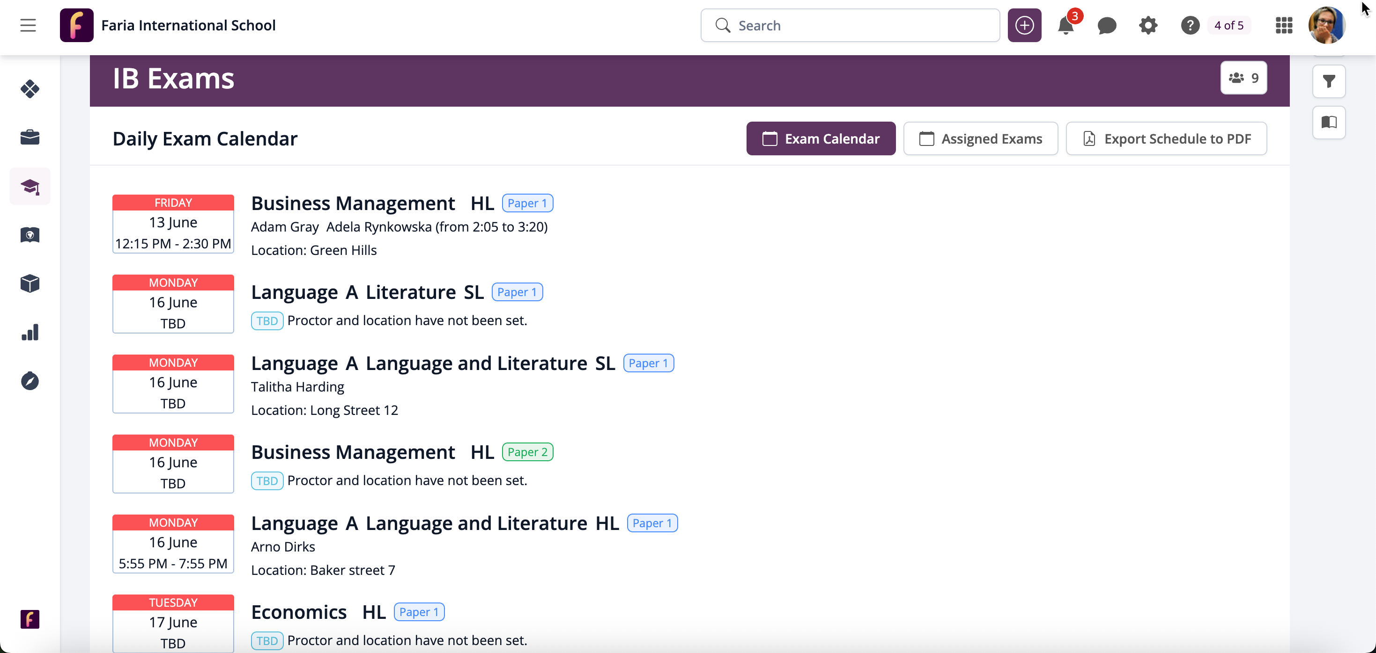Screen dimensions: 1376x653
Task: Open the filter funnel icon
Action: click(x=1328, y=81)
